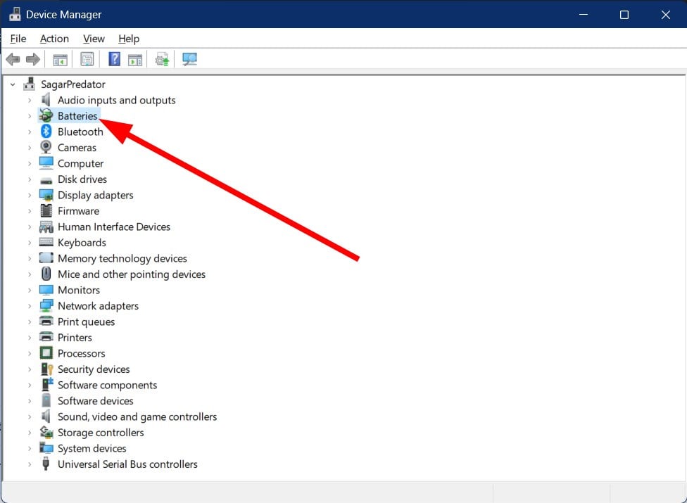
Task: Expand the Batteries category
Action: point(30,116)
